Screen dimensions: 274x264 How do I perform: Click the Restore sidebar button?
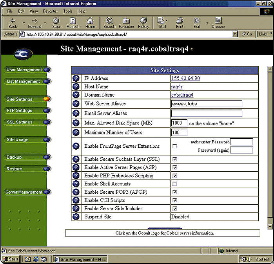tap(27, 169)
